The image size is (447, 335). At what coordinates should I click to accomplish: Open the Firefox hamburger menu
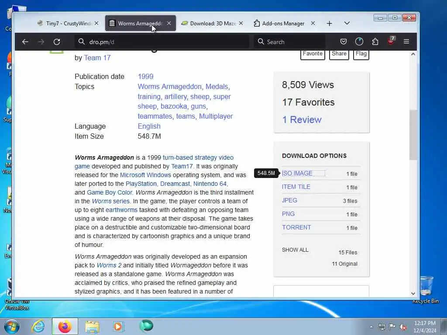click(x=406, y=41)
